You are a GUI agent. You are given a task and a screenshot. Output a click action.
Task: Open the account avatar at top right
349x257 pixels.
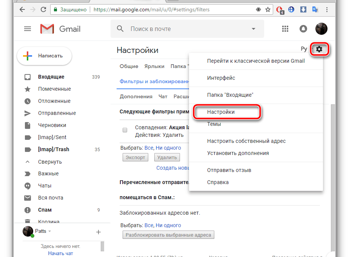point(321,28)
